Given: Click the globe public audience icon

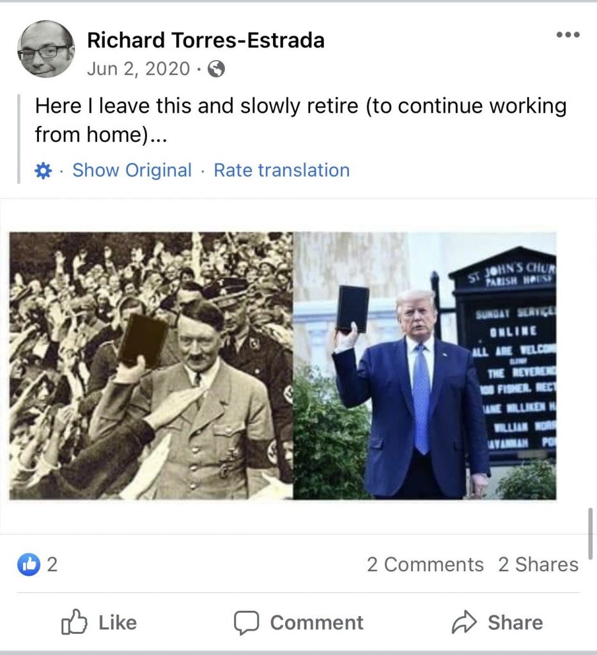Looking at the screenshot, I should [216, 69].
